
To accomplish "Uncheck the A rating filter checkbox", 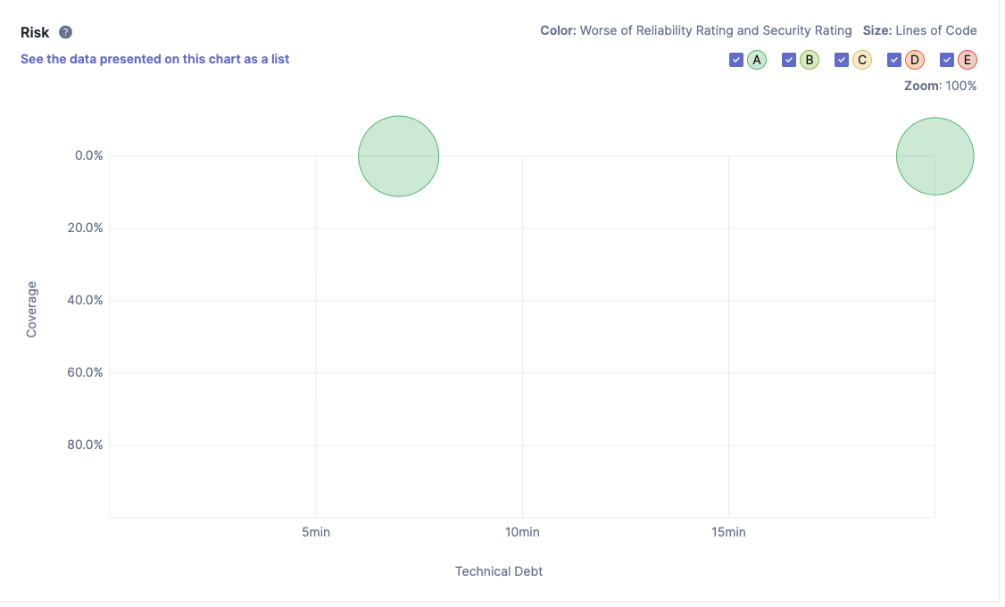I will point(736,60).
